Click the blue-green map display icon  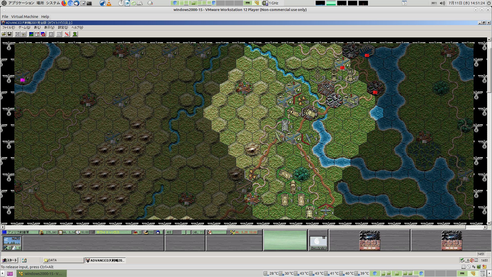point(31,34)
